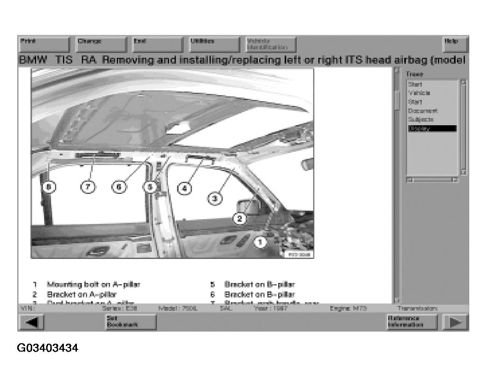Open Reference Information
This screenshot has height=387, width=487.
412,322
